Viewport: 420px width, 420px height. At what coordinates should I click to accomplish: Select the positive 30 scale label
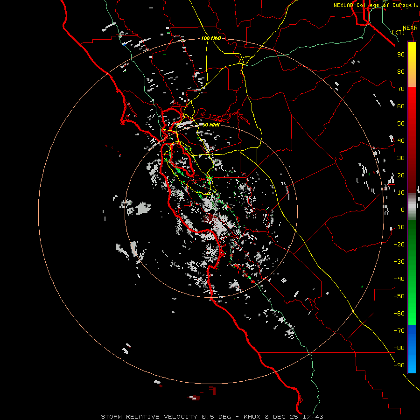(x=401, y=158)
